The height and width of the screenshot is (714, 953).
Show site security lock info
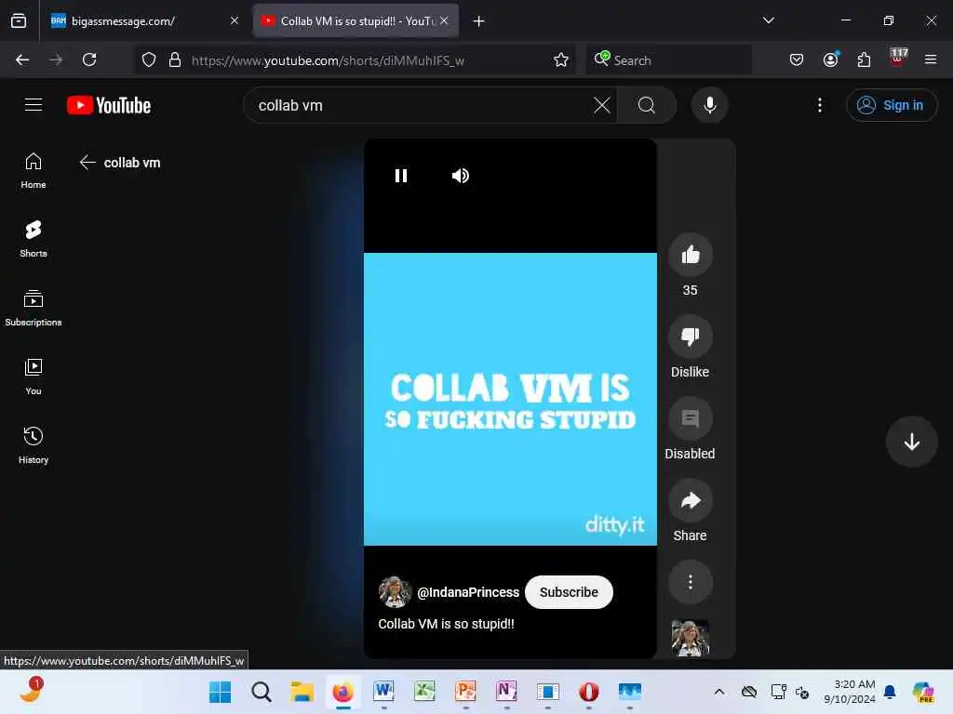click(x=175, y=59)
